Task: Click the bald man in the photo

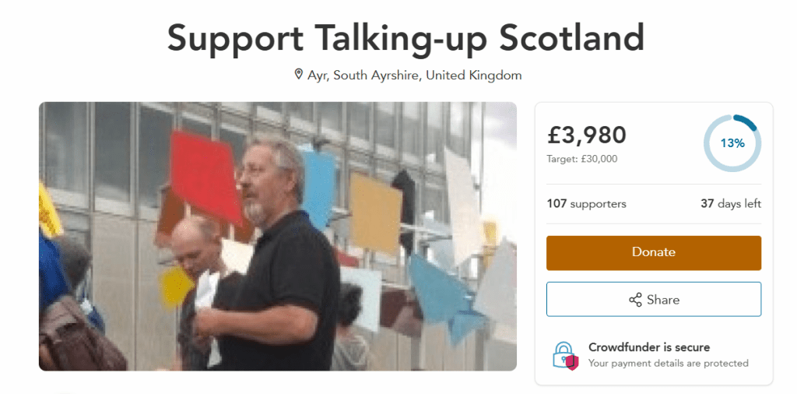Action: 195,244
